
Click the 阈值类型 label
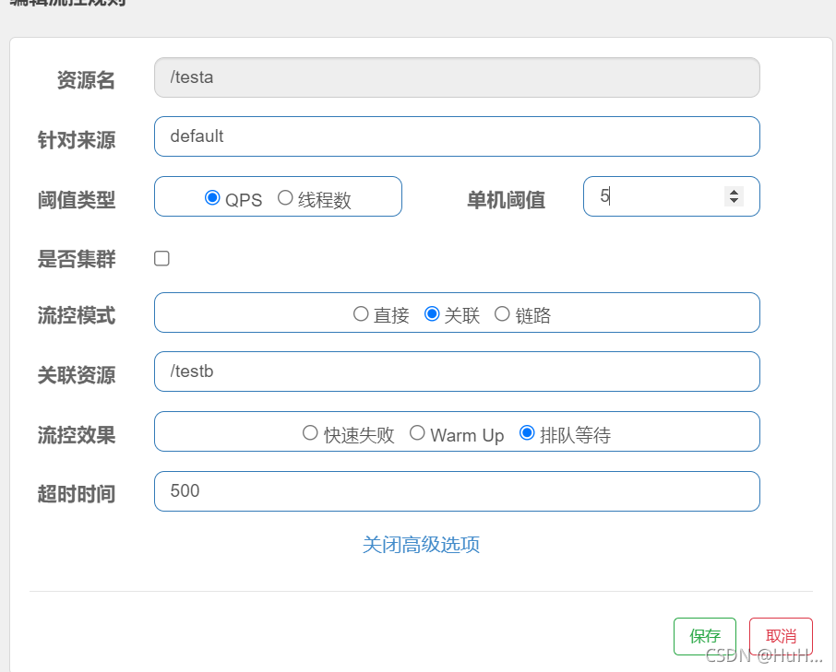point(77,200)
